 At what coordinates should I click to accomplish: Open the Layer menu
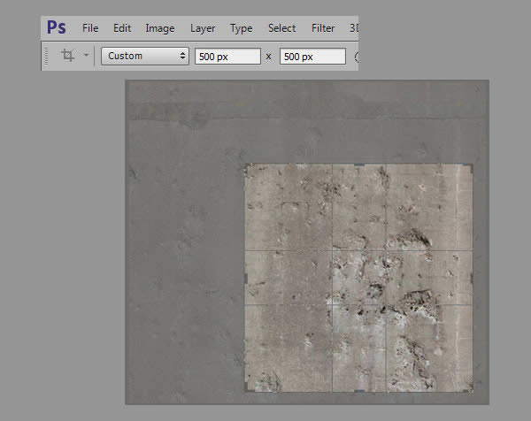[x=203, y=28]
